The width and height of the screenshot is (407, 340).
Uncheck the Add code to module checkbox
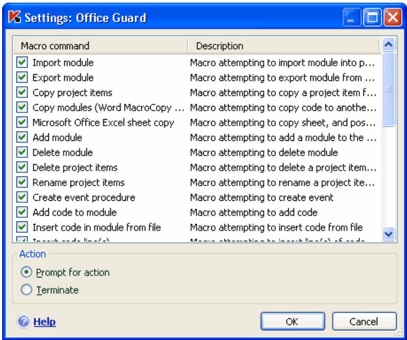[x=22, y=212]
